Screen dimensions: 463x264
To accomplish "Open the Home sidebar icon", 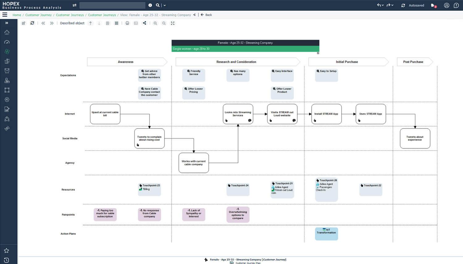I will 7,32.
